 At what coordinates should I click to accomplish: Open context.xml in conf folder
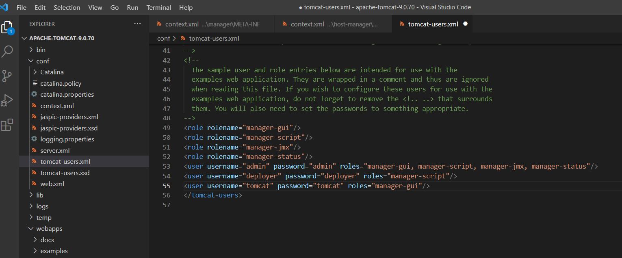pos(57,106)
